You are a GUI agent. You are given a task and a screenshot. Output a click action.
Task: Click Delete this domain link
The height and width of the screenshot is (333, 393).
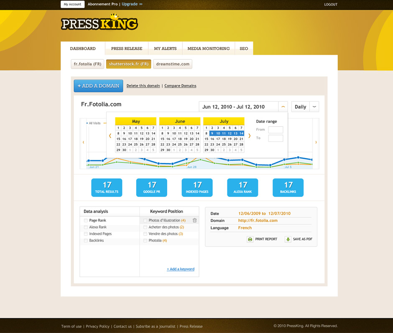point(143,86)
